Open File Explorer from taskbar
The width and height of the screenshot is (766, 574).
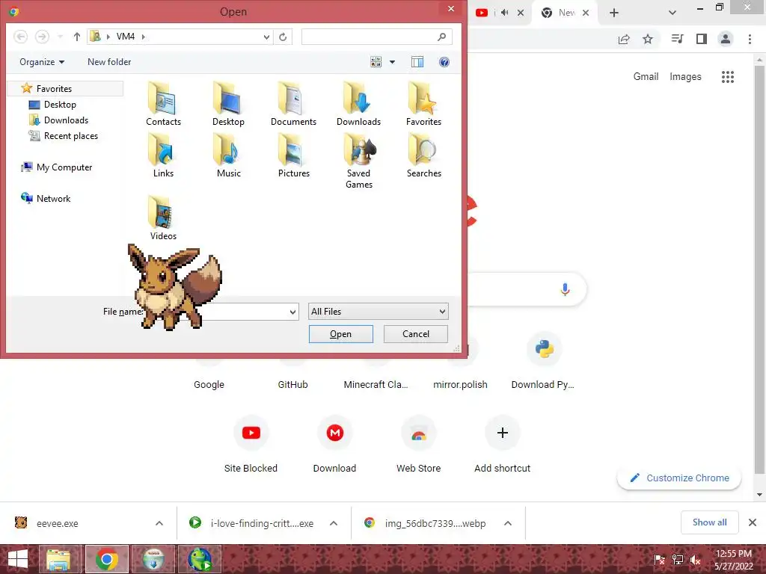pyautogui.click(x=58, y=559)
